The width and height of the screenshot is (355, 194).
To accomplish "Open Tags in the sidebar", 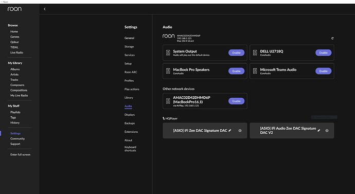I will pos(13,117).
